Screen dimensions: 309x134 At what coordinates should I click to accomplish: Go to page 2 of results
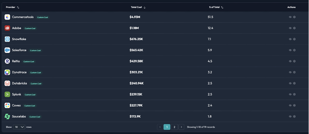tap(174, 127)
